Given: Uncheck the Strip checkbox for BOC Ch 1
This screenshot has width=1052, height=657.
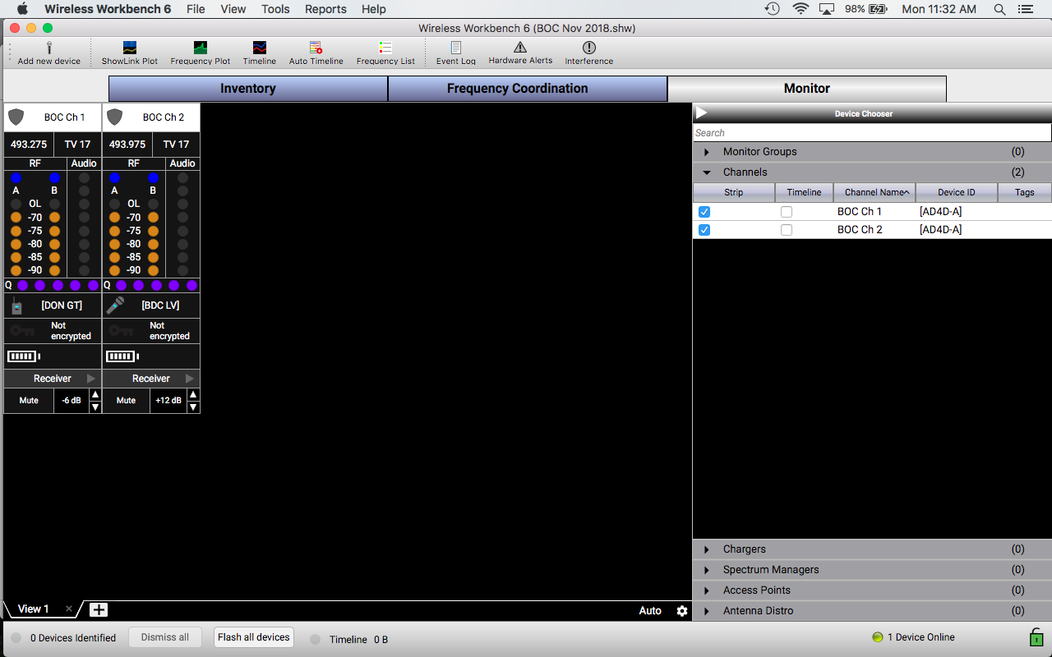Looking at the screenshot, I should pos(704,212).
